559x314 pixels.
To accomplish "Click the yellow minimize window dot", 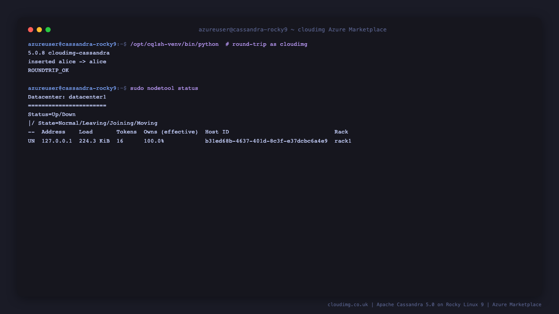I will tap(39, 30).
